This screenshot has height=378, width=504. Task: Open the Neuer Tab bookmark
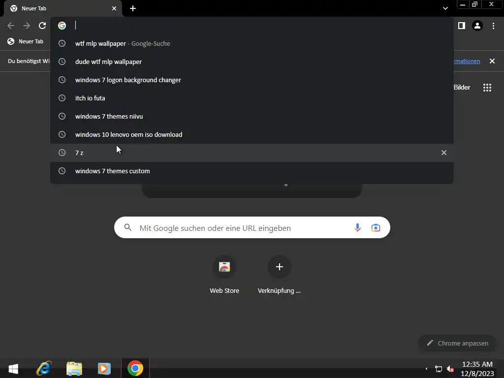[26, 41]
